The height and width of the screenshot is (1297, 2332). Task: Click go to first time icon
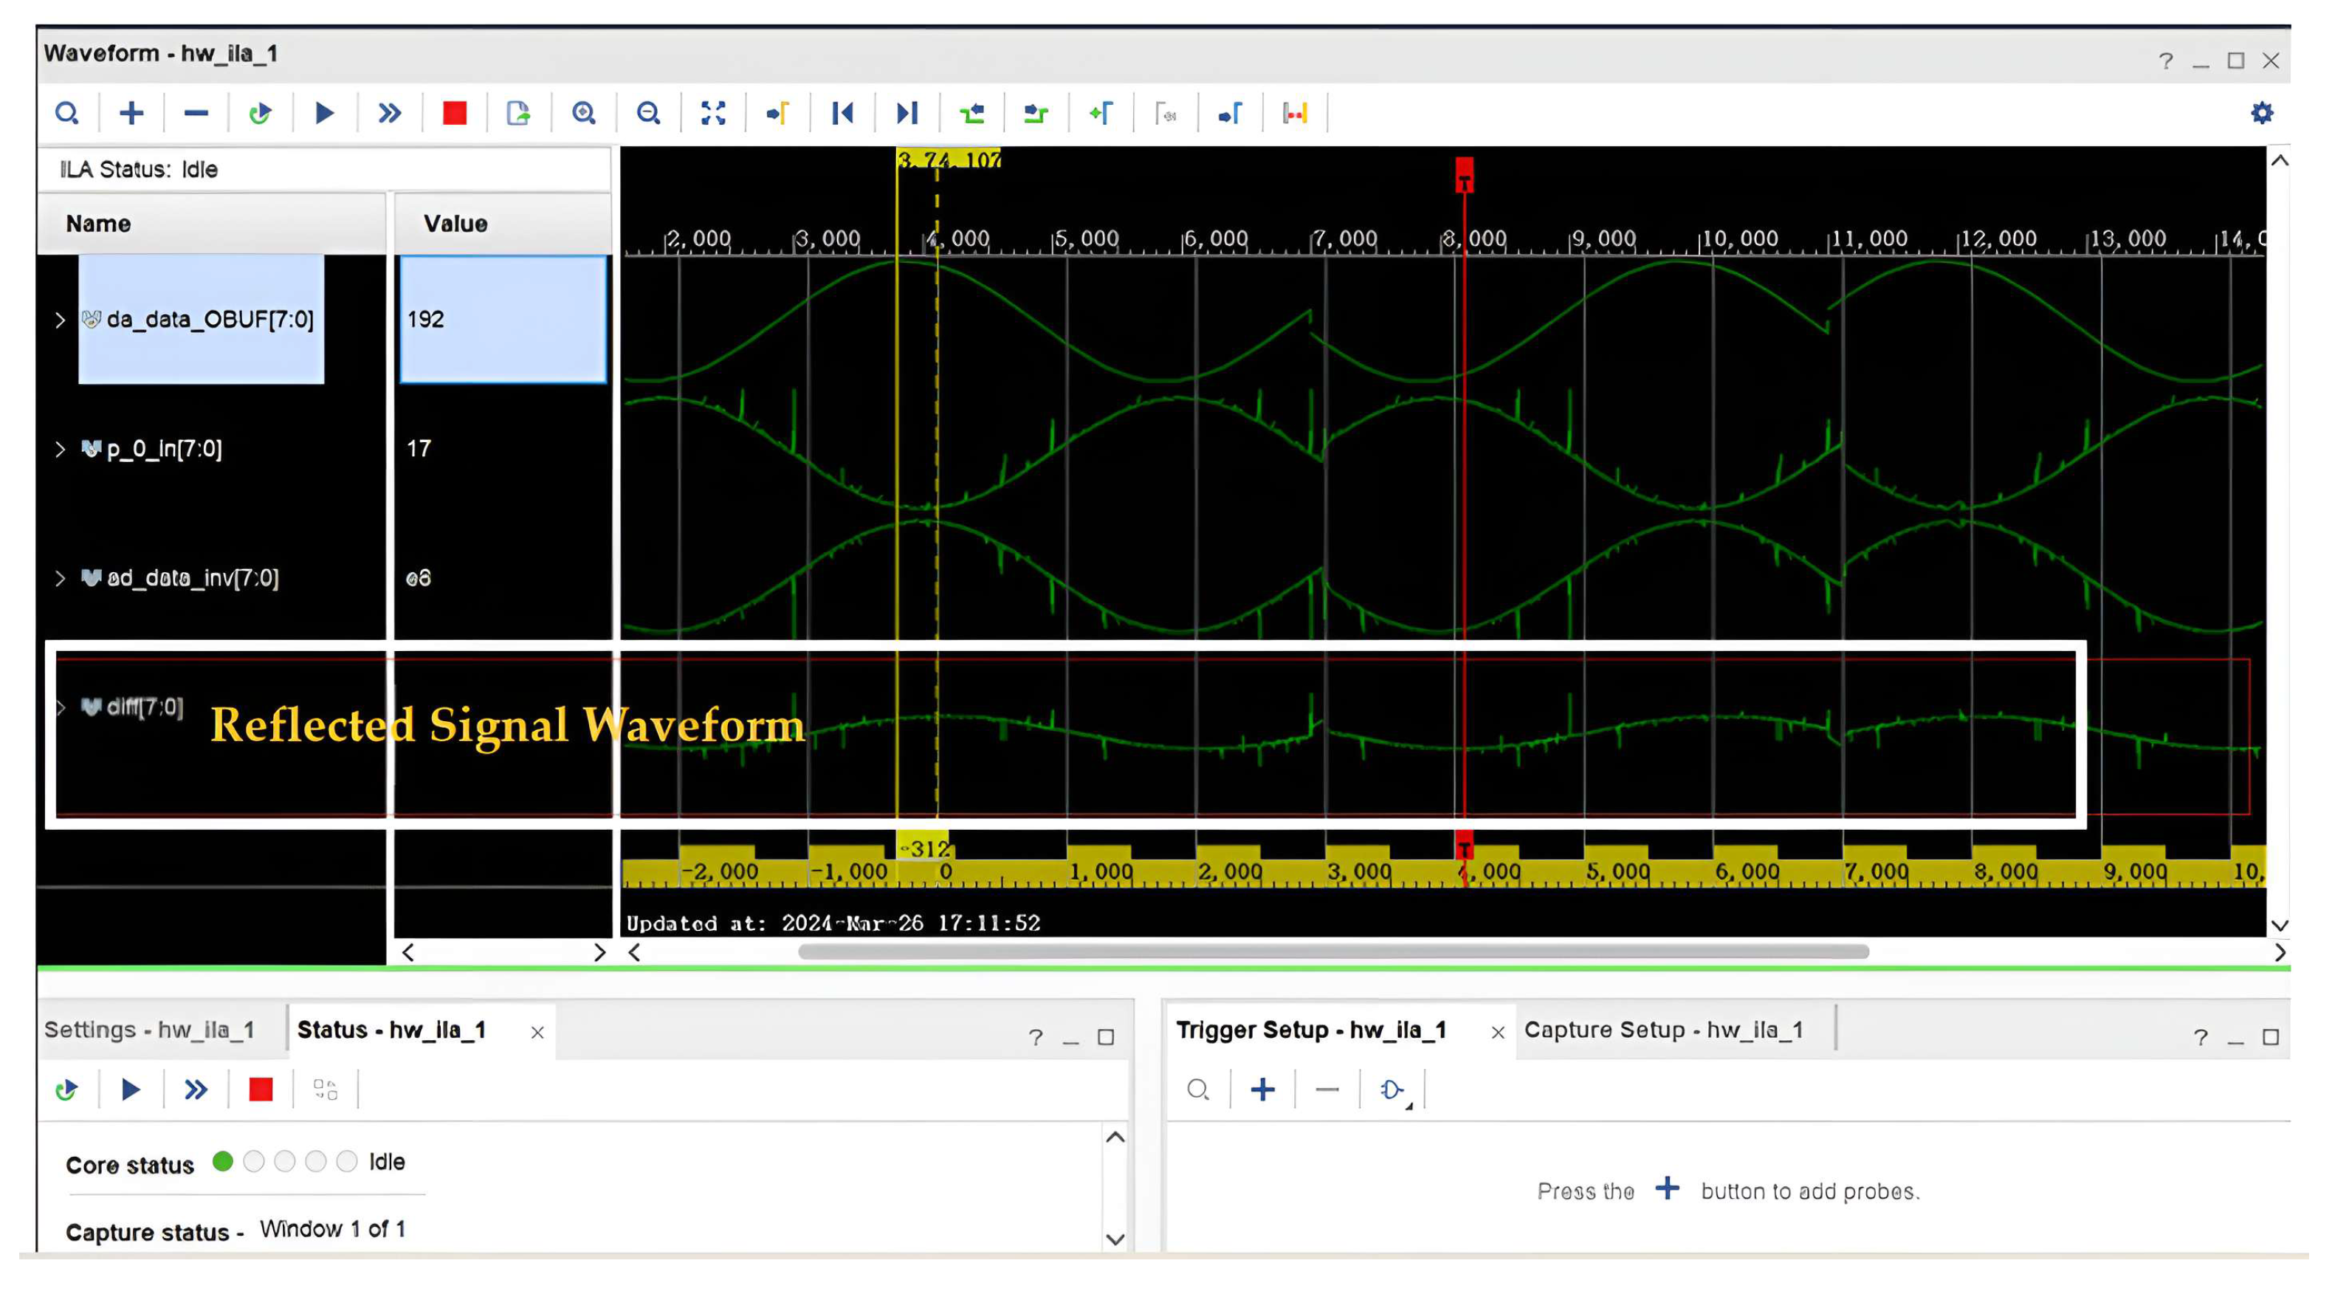click(842, 113)
